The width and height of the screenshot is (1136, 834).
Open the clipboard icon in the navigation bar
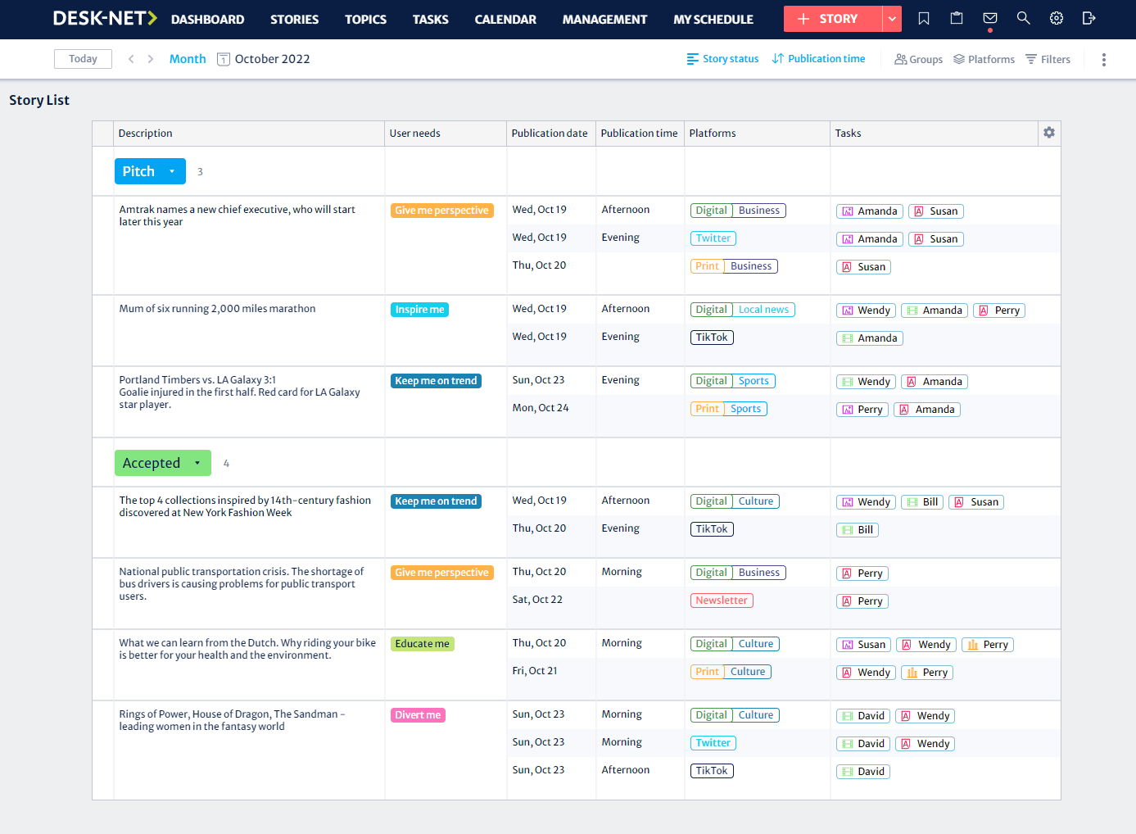[956, 17]
